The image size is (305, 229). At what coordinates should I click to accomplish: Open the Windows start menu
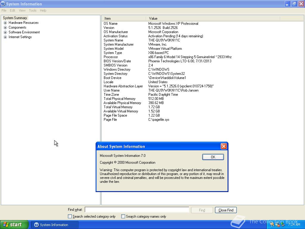coord(14,225)
